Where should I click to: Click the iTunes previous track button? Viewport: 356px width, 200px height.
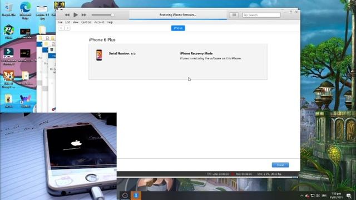(67, 15)
